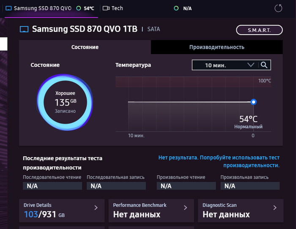Click the refresh icon at top right
The image size is (296, 229).
[x=278, y=8]
